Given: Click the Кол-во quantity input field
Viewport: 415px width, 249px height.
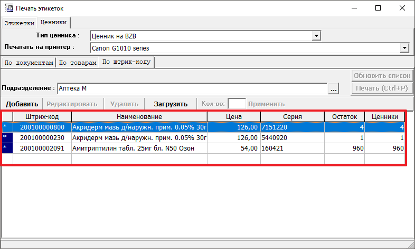Looking at the screenshot, I should click(x=237, y=104).
